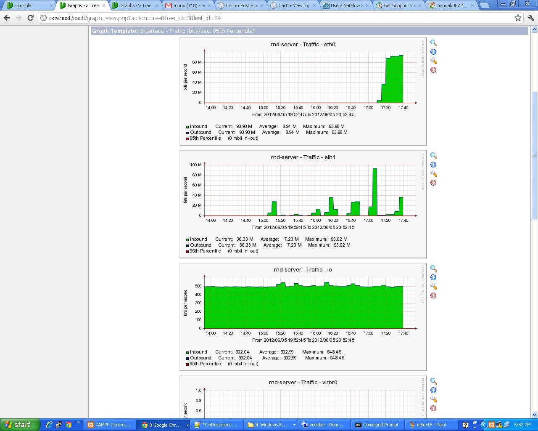The image size is (538, 431).
Task: Export eth1 graph data via blue arrow icon
Action: coord(433,165)
